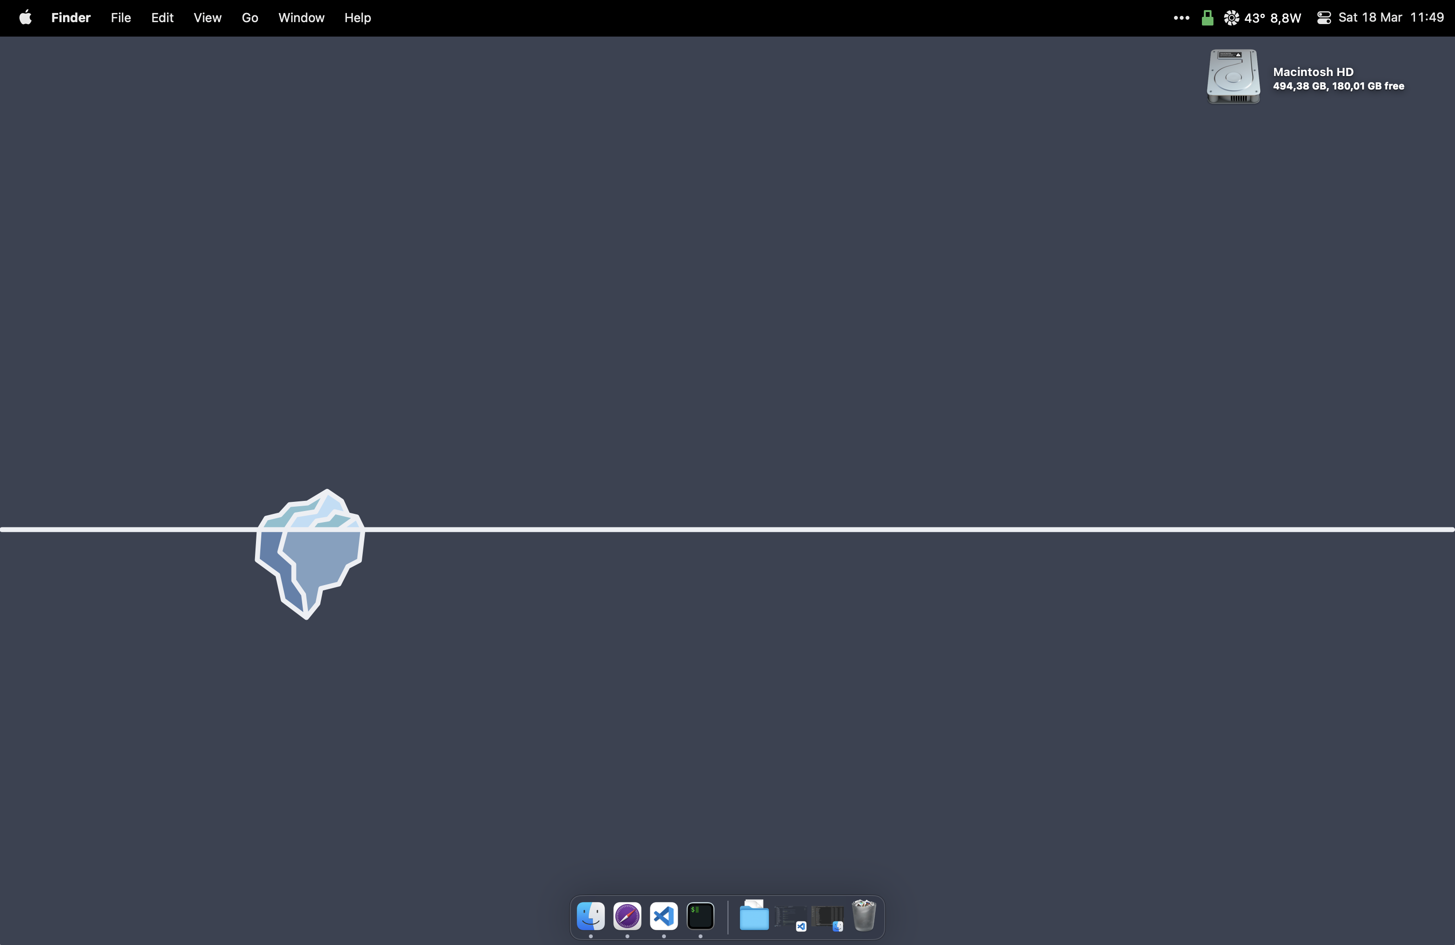Show hidden menu bar items via three dots
Image resolution: width=1455 pixels, height=945 pixels.
[x=1181, y=18]
